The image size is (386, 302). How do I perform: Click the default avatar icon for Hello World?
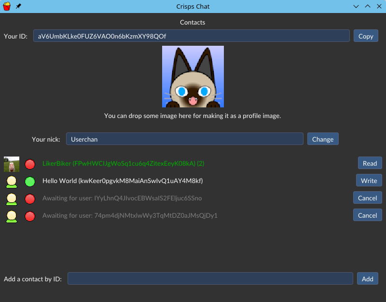tap(12, 182)
